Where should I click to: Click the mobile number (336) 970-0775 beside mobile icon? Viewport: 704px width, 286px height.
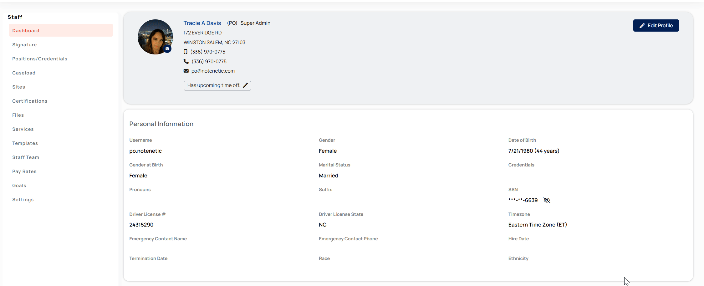(208, 52)
